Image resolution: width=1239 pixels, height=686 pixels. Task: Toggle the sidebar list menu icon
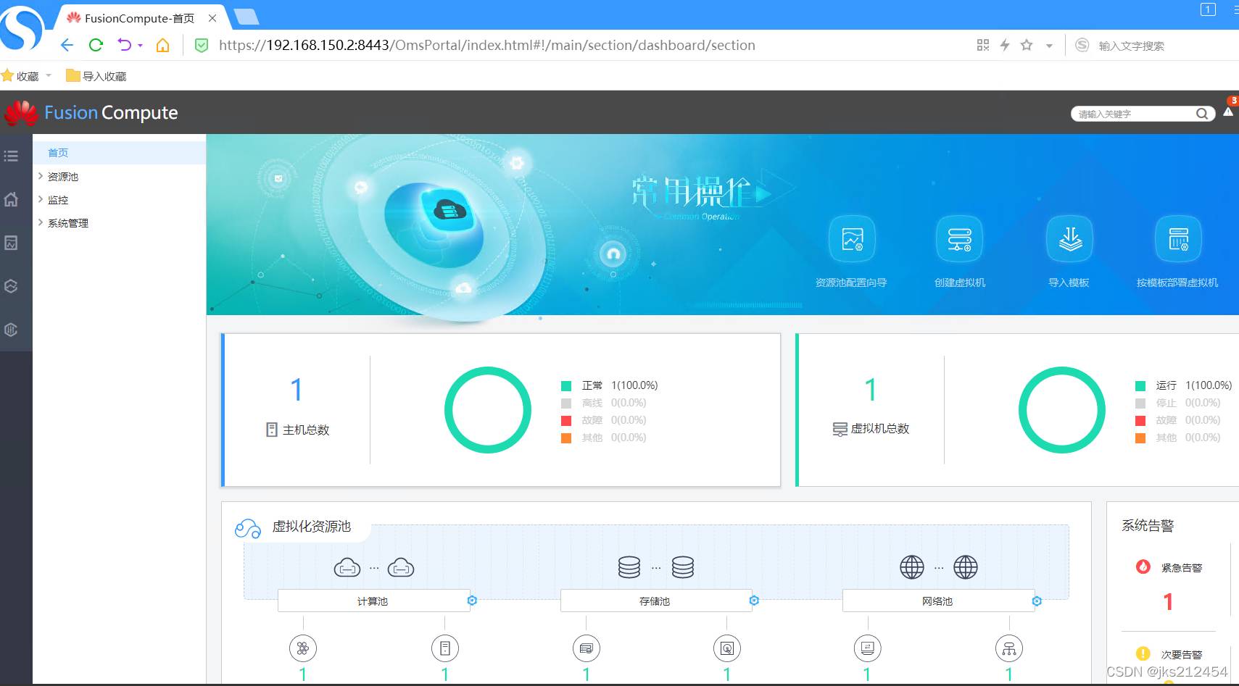point(11,156)
